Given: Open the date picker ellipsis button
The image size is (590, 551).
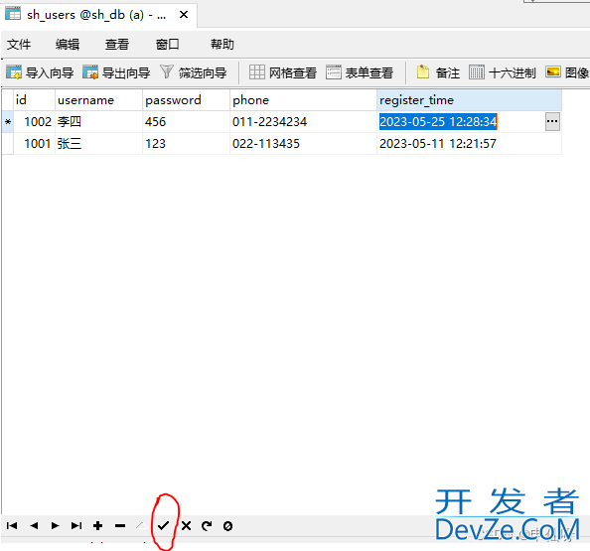Looking at the screenshot, I should coord(552,121).
